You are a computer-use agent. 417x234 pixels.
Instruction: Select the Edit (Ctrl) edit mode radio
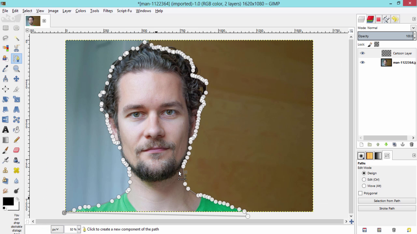point(364,179)
